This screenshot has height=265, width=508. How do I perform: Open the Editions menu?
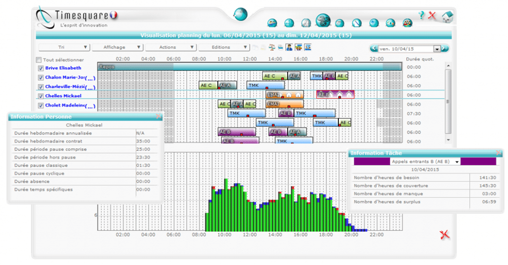[223, 47]
